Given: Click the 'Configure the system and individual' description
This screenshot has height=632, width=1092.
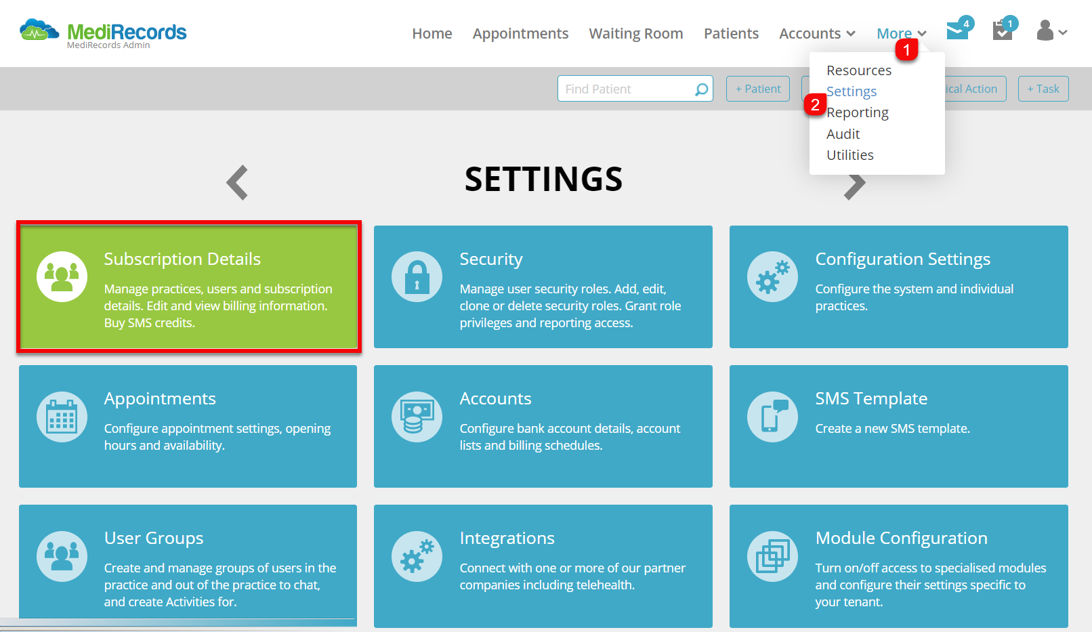Looking at the screenshot, I should click(915, 297).
